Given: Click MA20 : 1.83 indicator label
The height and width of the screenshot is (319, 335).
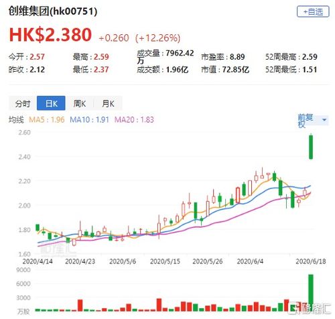Looking at the screenshot, I should coord(134,120).
